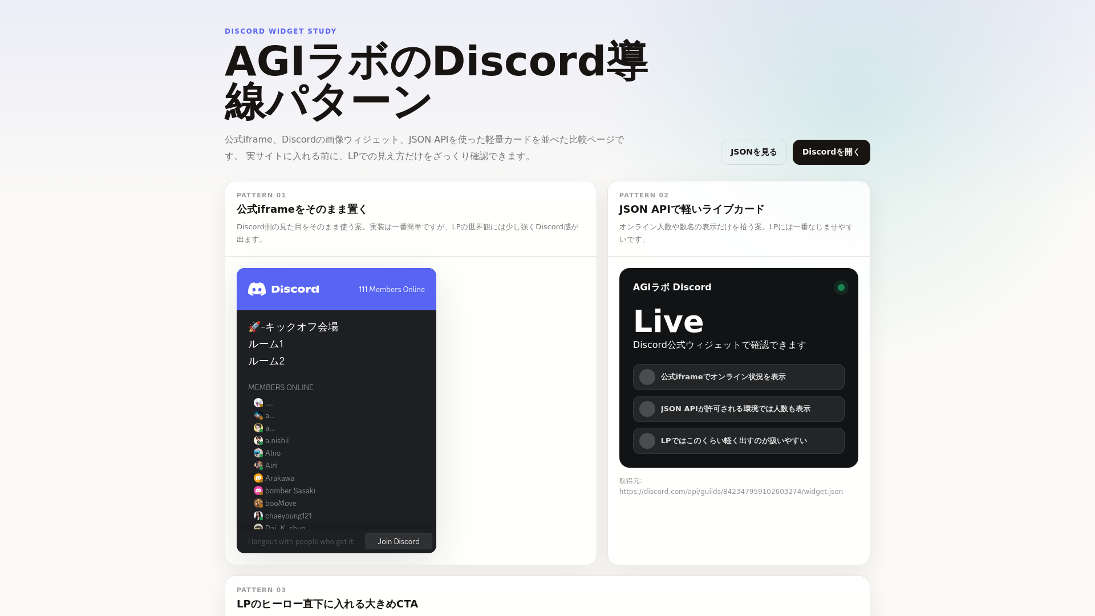Image resolution: width=1095 pixels, height=616 pixels.
Task: Open the widget.json source URL
Action: pyautogui.click(x=731, y=492)
